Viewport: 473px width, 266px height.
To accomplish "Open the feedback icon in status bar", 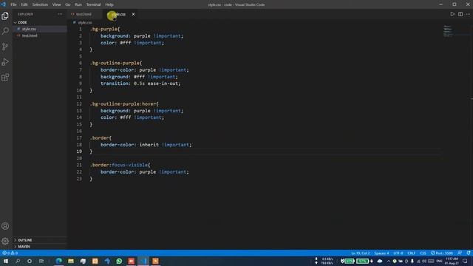I will coord(460,253).
